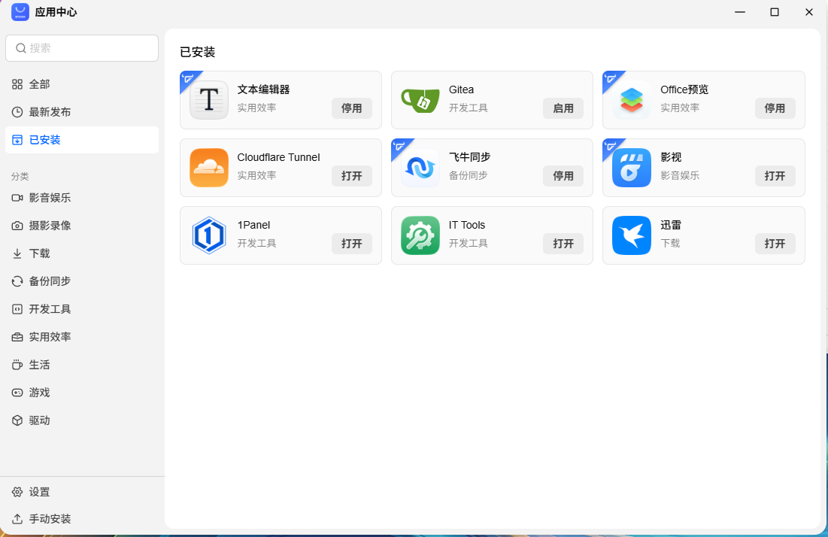Click the 游戏 gamepad icon
828x537 pixels.
[x=17, y=393]
